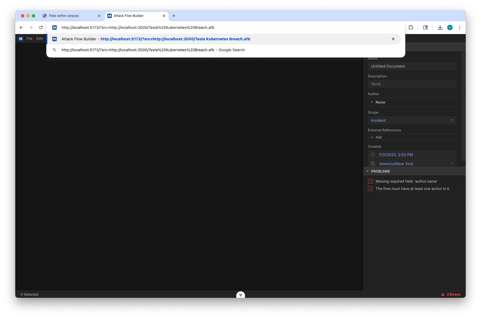Viewport: 481px width, 318px height.
Task: Click the clock icon beside created date
Action: click(x=373, y=155)
